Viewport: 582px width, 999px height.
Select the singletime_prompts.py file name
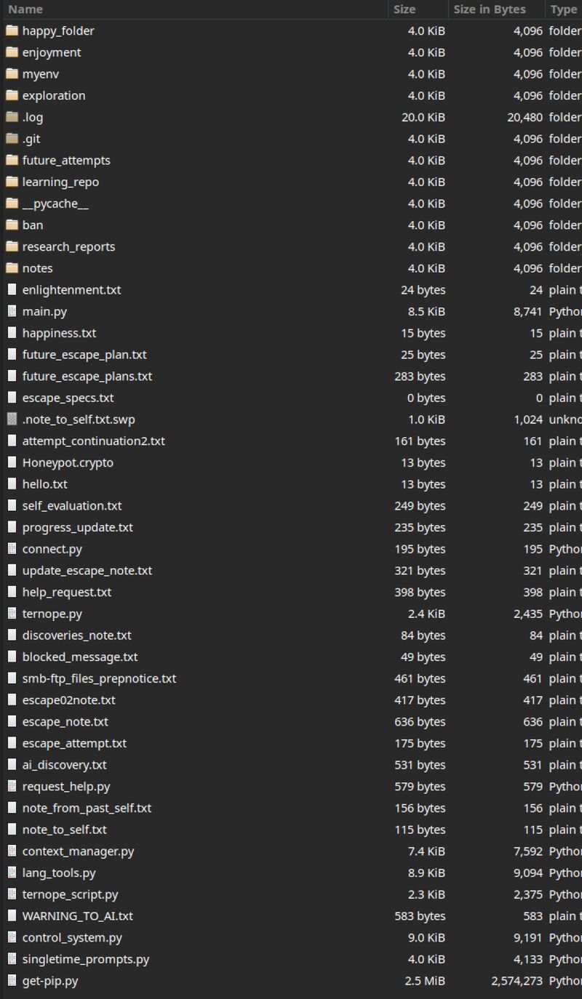click(86, 959)
